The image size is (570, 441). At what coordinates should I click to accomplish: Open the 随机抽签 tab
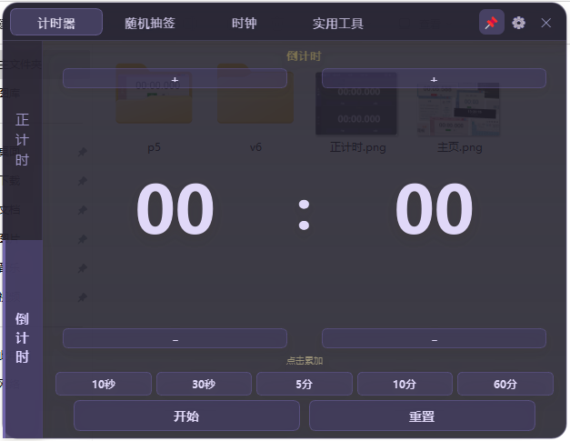click(150, 23)
